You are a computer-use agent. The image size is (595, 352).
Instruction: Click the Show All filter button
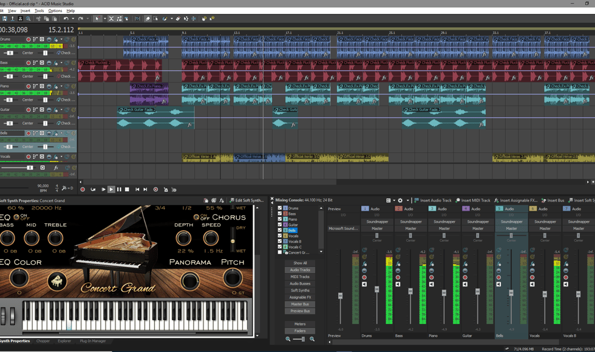tap(300, 263)
